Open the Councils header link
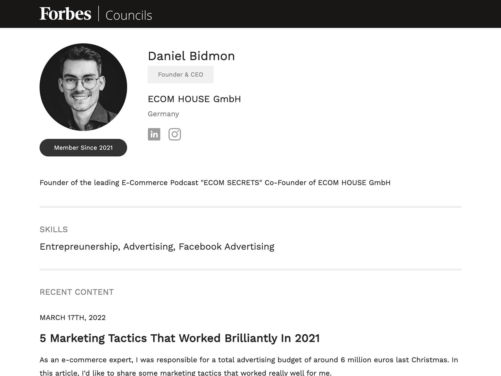The height and width of the screenshot is (376, 501). point(129,15)
